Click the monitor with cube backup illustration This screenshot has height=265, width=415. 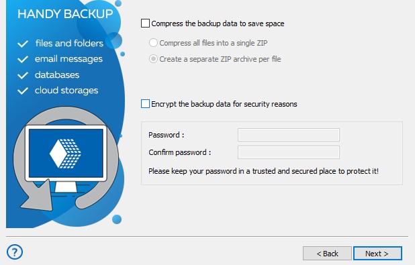66,158
